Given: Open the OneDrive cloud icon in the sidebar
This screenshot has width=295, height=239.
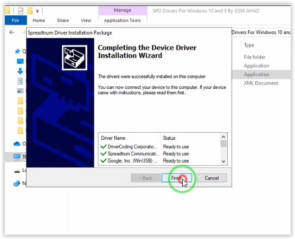Looking at the screenshot, I should (x=17, y=144).
